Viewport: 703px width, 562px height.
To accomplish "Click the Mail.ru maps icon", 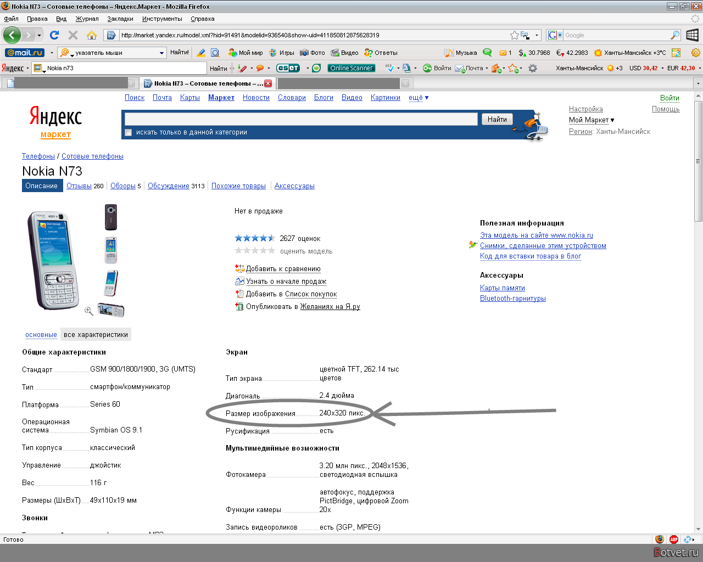I will coord(676,53).
